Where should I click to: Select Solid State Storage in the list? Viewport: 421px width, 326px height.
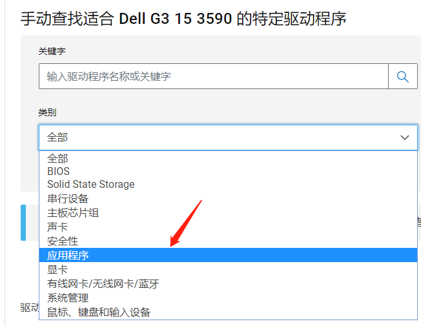coord(91,184)
